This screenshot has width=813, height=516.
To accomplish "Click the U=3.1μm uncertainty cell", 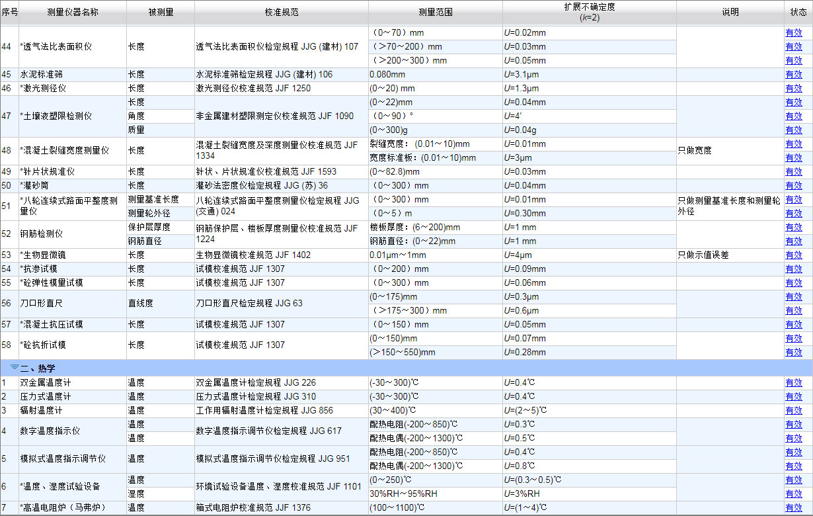I will coord(589,74).
